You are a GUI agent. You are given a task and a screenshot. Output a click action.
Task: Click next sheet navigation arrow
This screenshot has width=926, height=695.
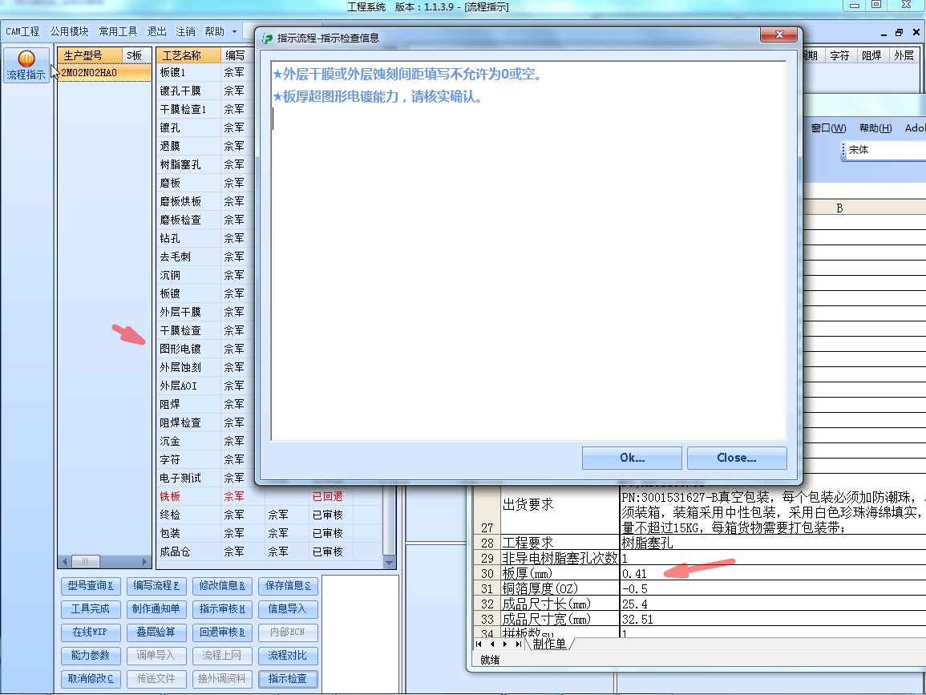(x=505, y=644)
